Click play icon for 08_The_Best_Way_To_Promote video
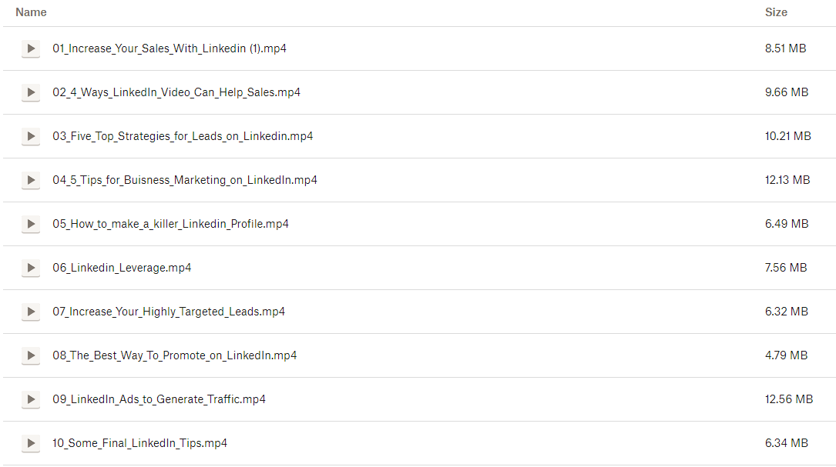 [31, 355]
